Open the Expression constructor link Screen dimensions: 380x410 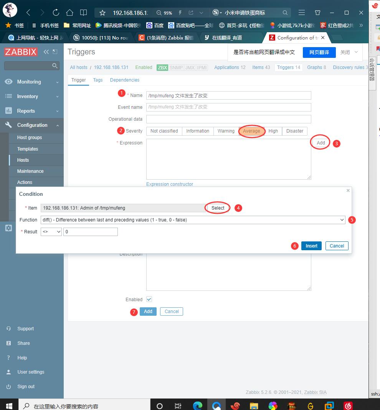169,184
